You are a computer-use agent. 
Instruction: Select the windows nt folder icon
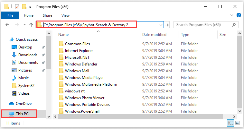click(61, 91)
